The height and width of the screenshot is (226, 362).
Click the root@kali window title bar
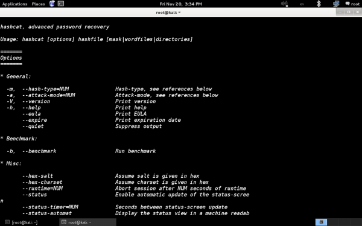click(x=168, y=12)
